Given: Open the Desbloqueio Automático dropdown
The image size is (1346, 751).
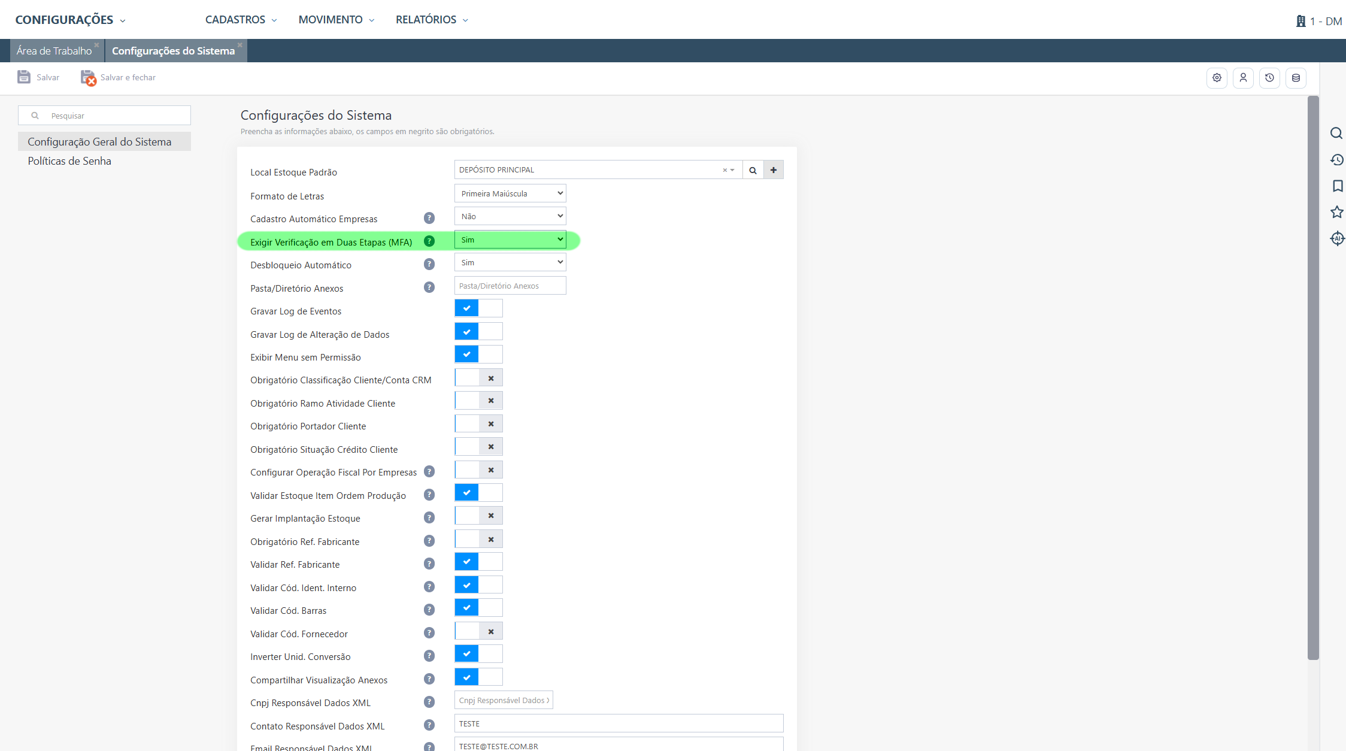Looking at the screenshot, I should pyautogui.click(x=510, y=262).
